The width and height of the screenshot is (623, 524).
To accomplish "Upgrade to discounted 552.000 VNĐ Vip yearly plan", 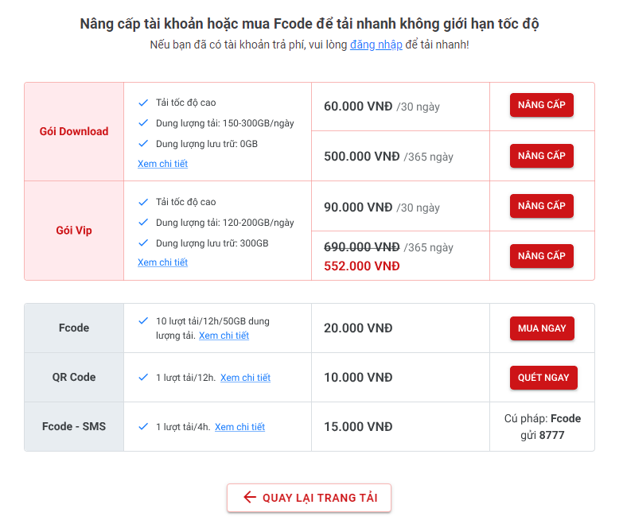I will (x=542, y=256).
